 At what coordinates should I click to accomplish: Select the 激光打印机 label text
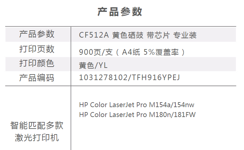(37, 138)
